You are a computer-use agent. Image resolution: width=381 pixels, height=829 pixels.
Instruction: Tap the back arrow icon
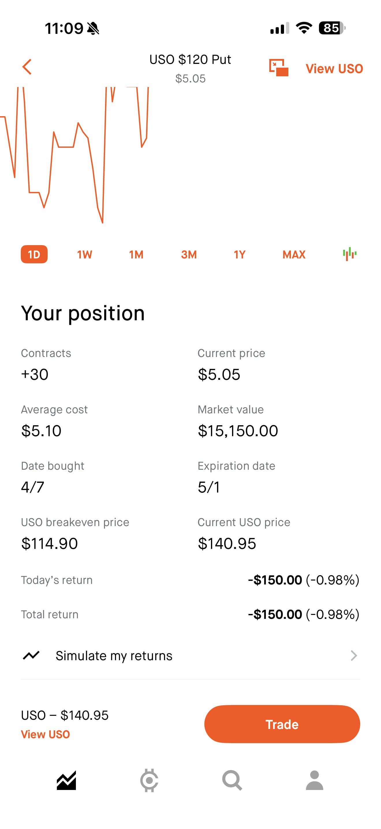(27, 67)
